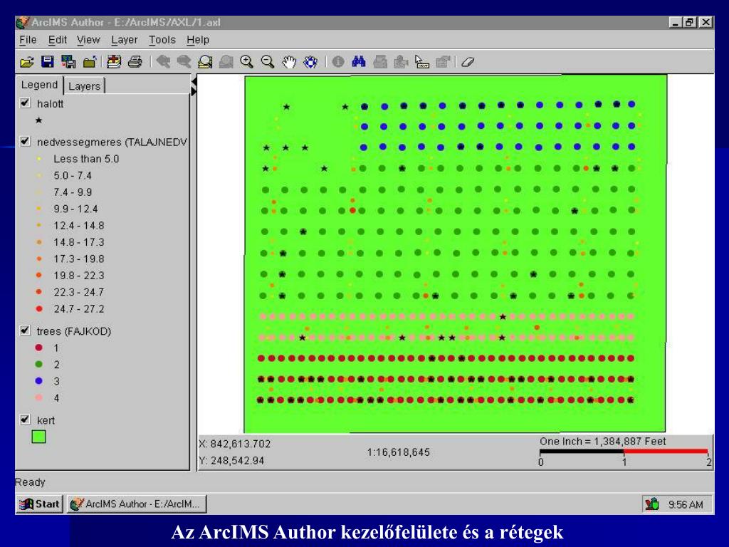Click the system tray icon beside clock
This screenshot has height=547, width=729.
tap(652, 504)
